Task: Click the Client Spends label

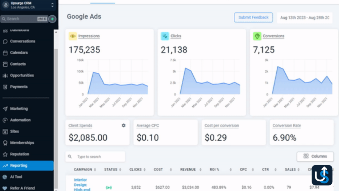Action: coord(80,126)
